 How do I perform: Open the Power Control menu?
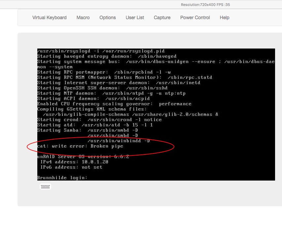pos(195,17)
